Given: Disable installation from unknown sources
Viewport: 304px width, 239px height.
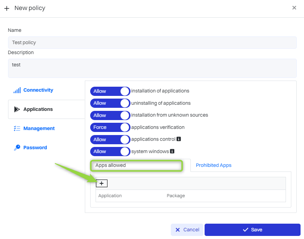Looking at the screenshot, I should (110, 115).
